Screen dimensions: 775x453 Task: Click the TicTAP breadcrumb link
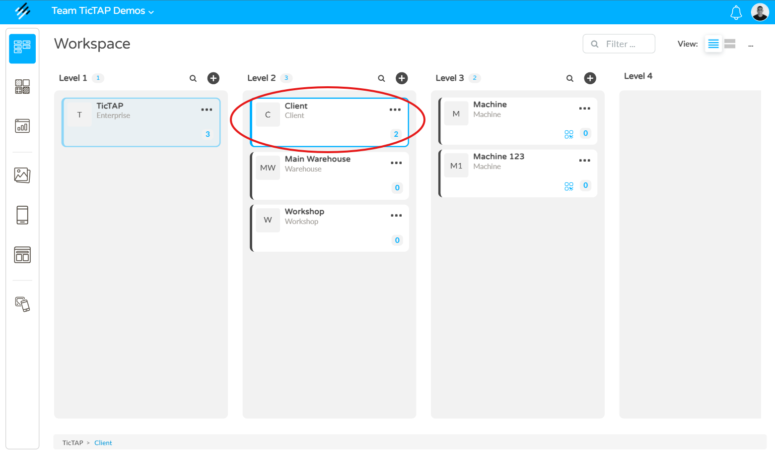[72, 443]
